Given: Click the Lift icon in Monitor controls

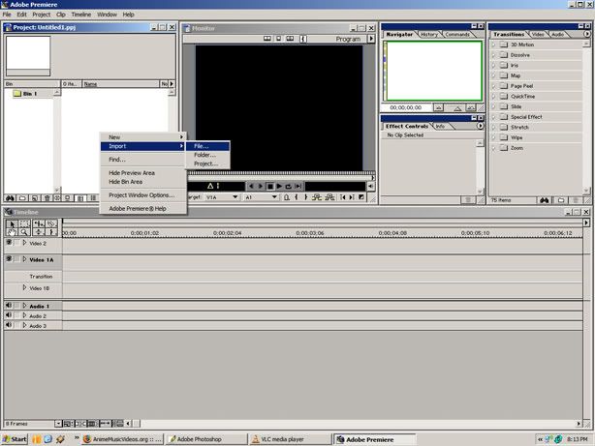Looking at the screenshot, I should click(317, 197).
